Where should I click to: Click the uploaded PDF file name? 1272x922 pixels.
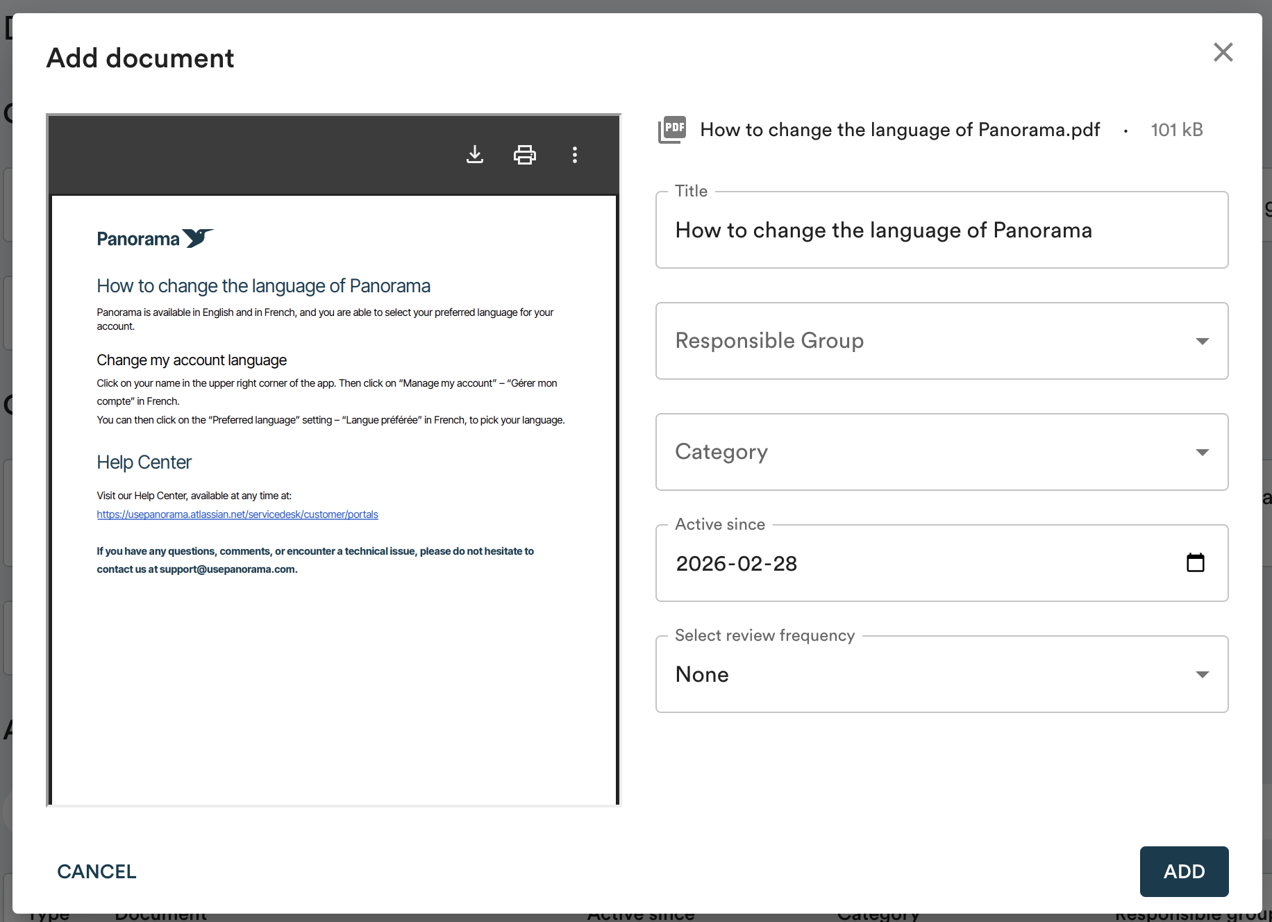pyautogui.click(x=900, y=130)
